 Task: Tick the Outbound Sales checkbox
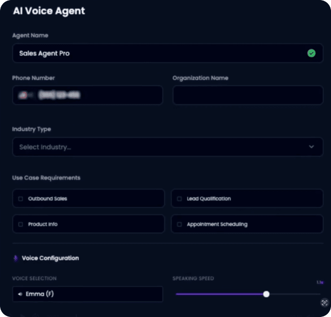click(x=21, y=199)
